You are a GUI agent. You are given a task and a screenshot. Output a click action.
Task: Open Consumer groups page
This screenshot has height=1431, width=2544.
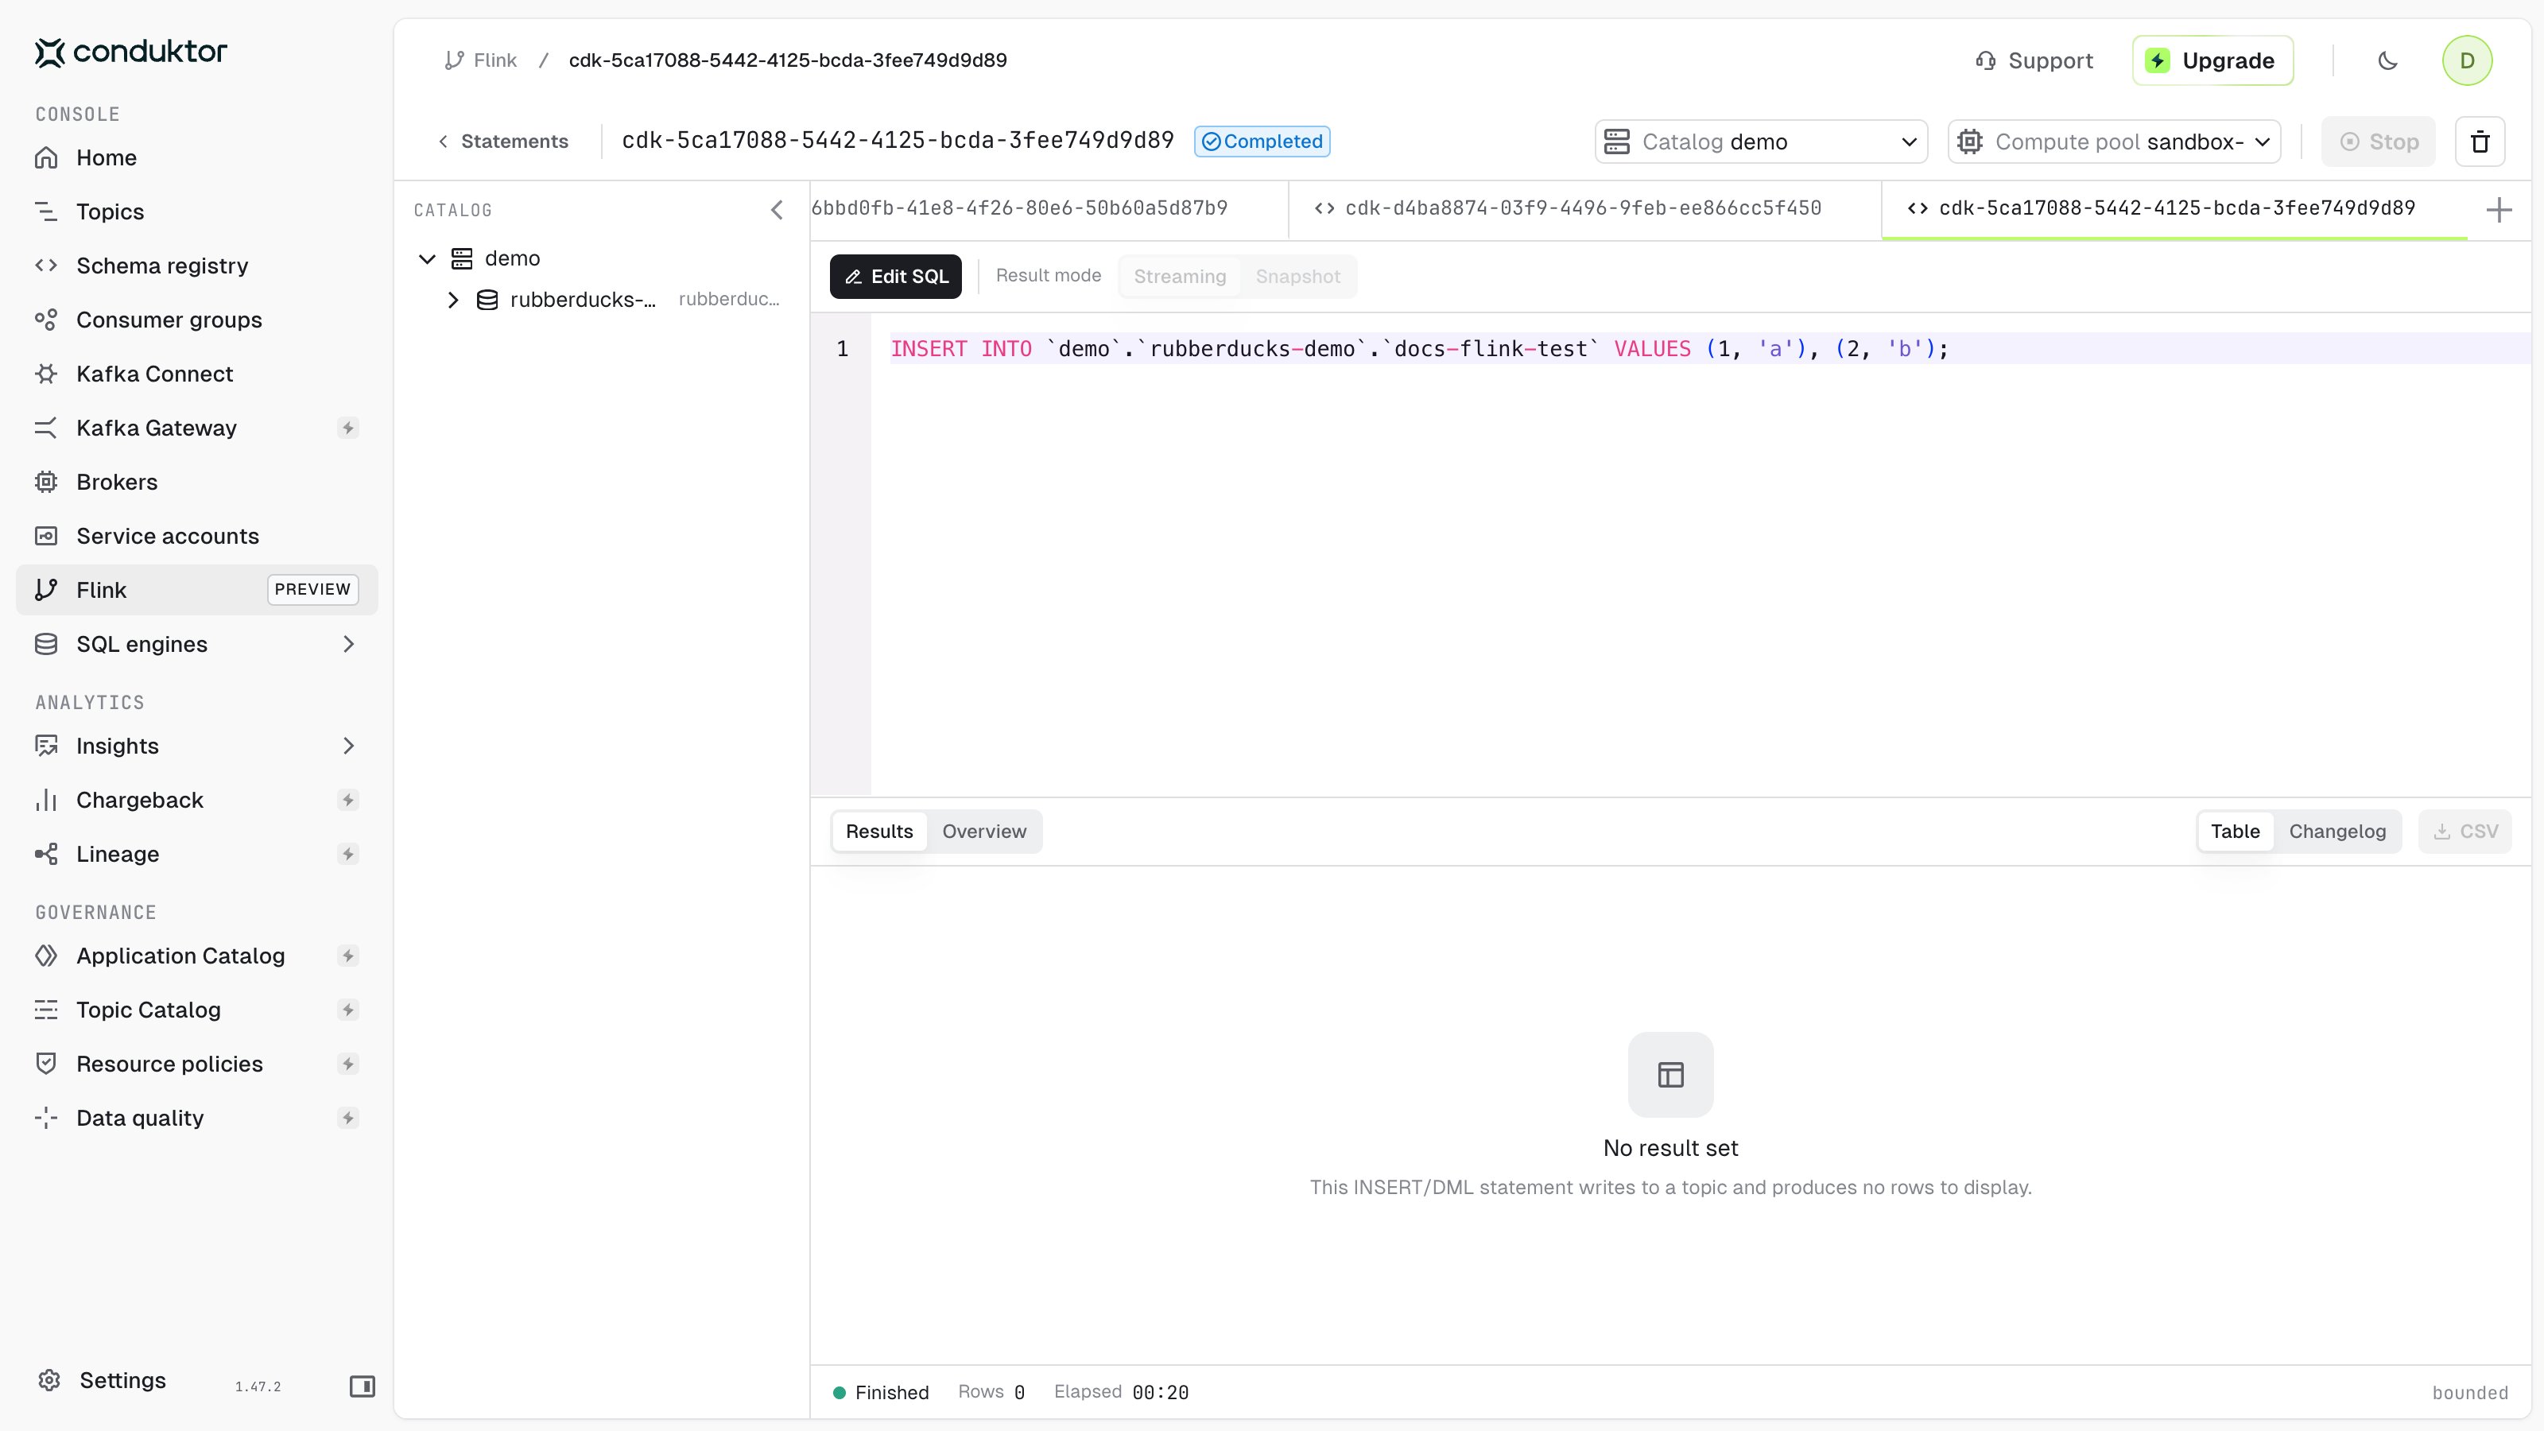pos(196,320)
